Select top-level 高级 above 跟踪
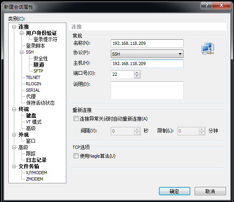Viewport: 234px width, 202px height. (23, 148)
